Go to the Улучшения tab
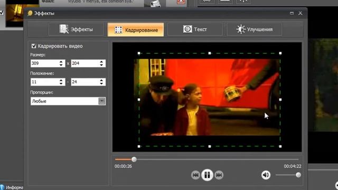The height and width of the screenshot is (190, 338). point(255,30)
